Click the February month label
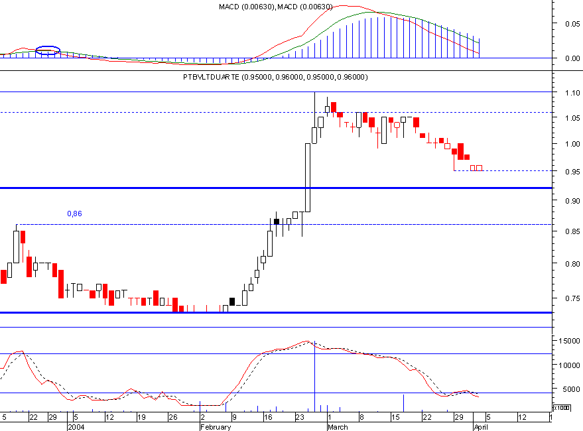The height and width of the screenshot is (431, 583). (216, 427)
